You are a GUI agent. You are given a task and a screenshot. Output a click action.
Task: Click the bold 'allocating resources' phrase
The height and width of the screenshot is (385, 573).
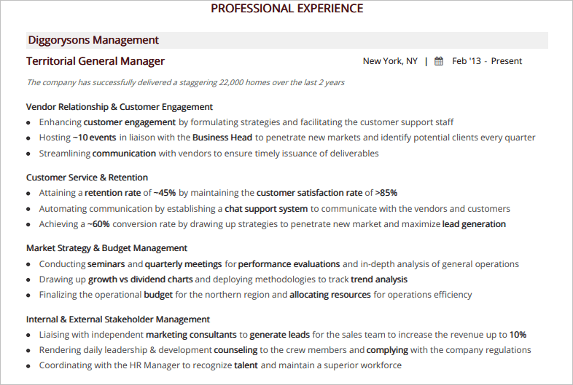[330, 295]
